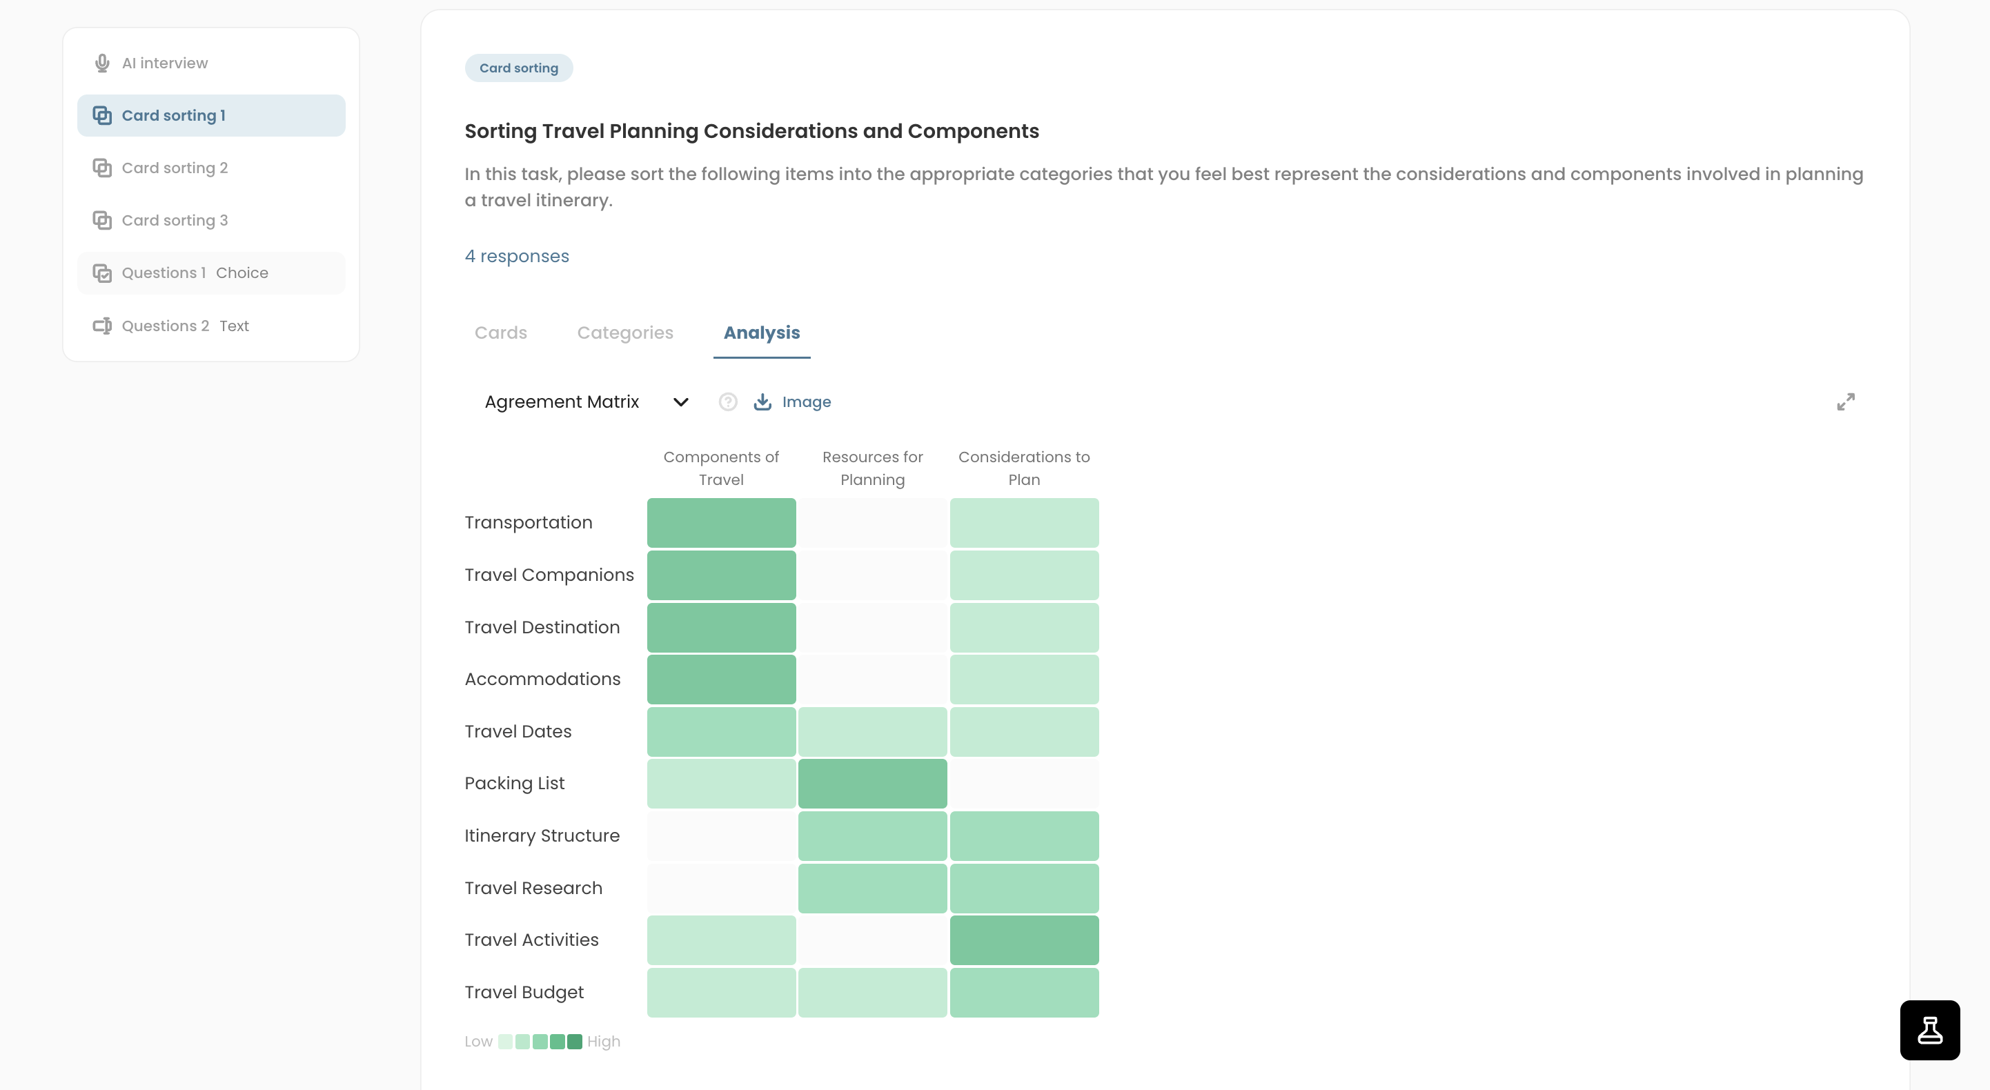Viewport: 1990px width, 1090px height.
Task: Click the Card sorting tag badge
Action: [x=518, y=68]
